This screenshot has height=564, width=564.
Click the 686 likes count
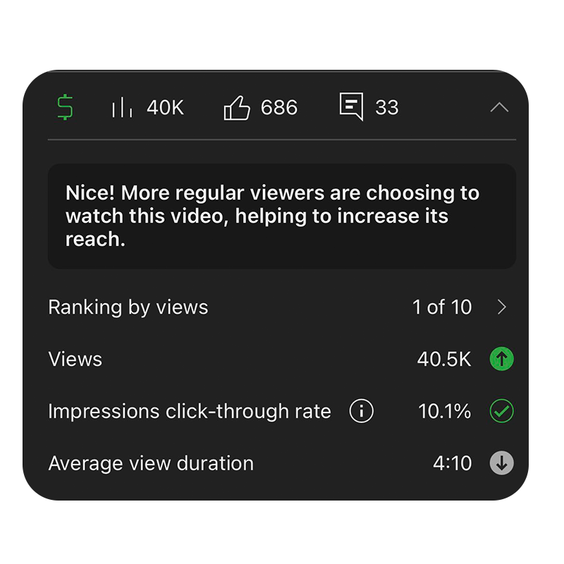tap(279, 107)
